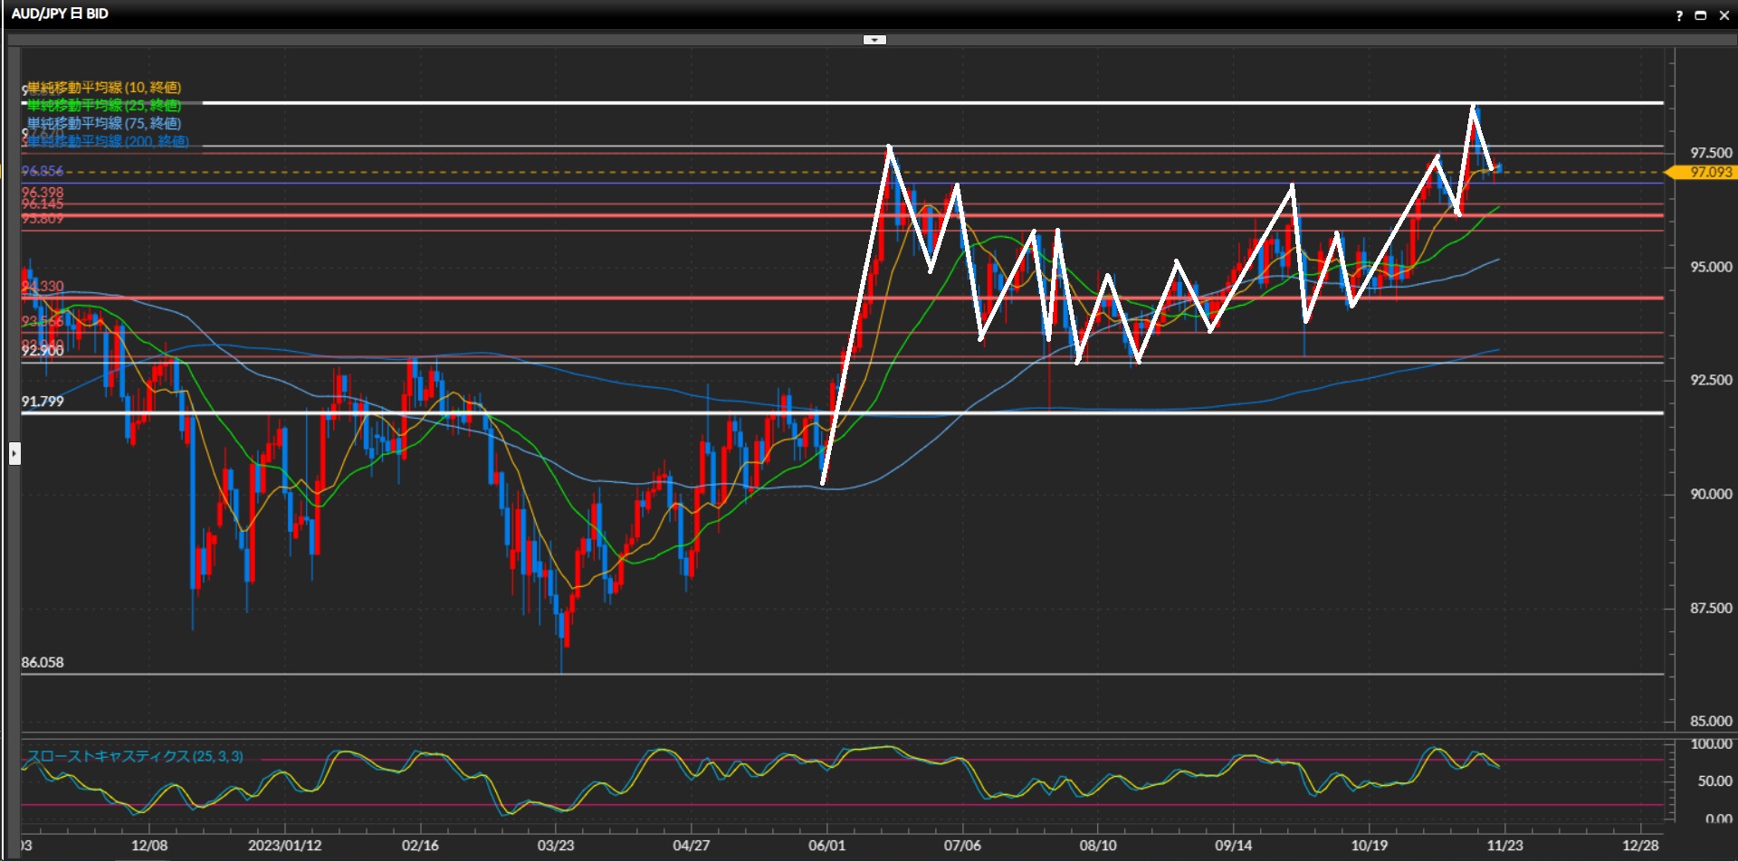The height and width of the screenshot is (861, 1738).
Task: Click the 90.000 mark on price axis
Action: point(1710,494)
